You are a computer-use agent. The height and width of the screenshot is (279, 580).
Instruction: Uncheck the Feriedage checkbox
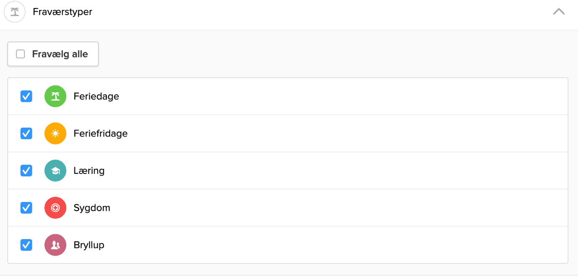[26, 96]
